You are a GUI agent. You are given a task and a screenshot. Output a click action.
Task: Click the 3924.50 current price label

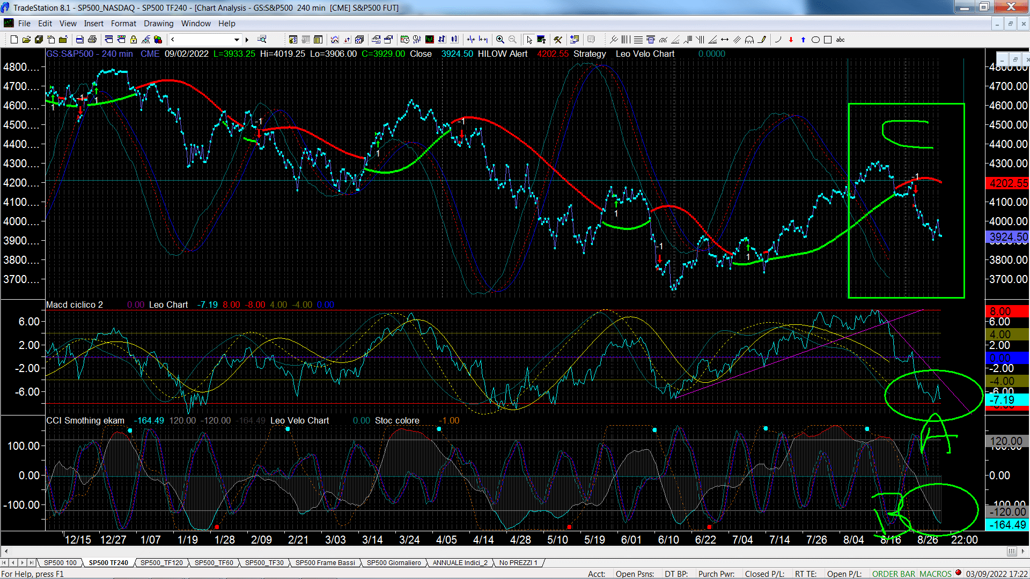(1007, 237)
